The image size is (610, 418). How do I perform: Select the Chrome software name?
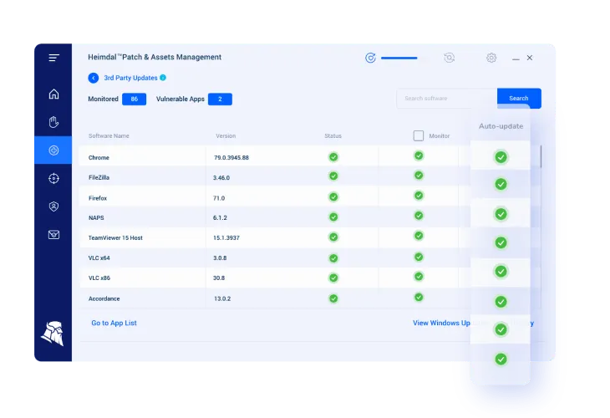point(99,158)
